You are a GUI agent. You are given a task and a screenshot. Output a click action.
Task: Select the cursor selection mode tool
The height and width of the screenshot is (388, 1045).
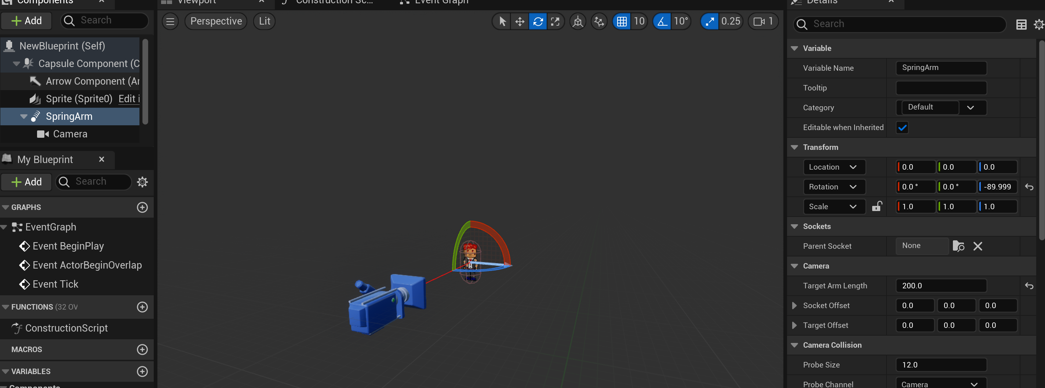click(502, 21)
